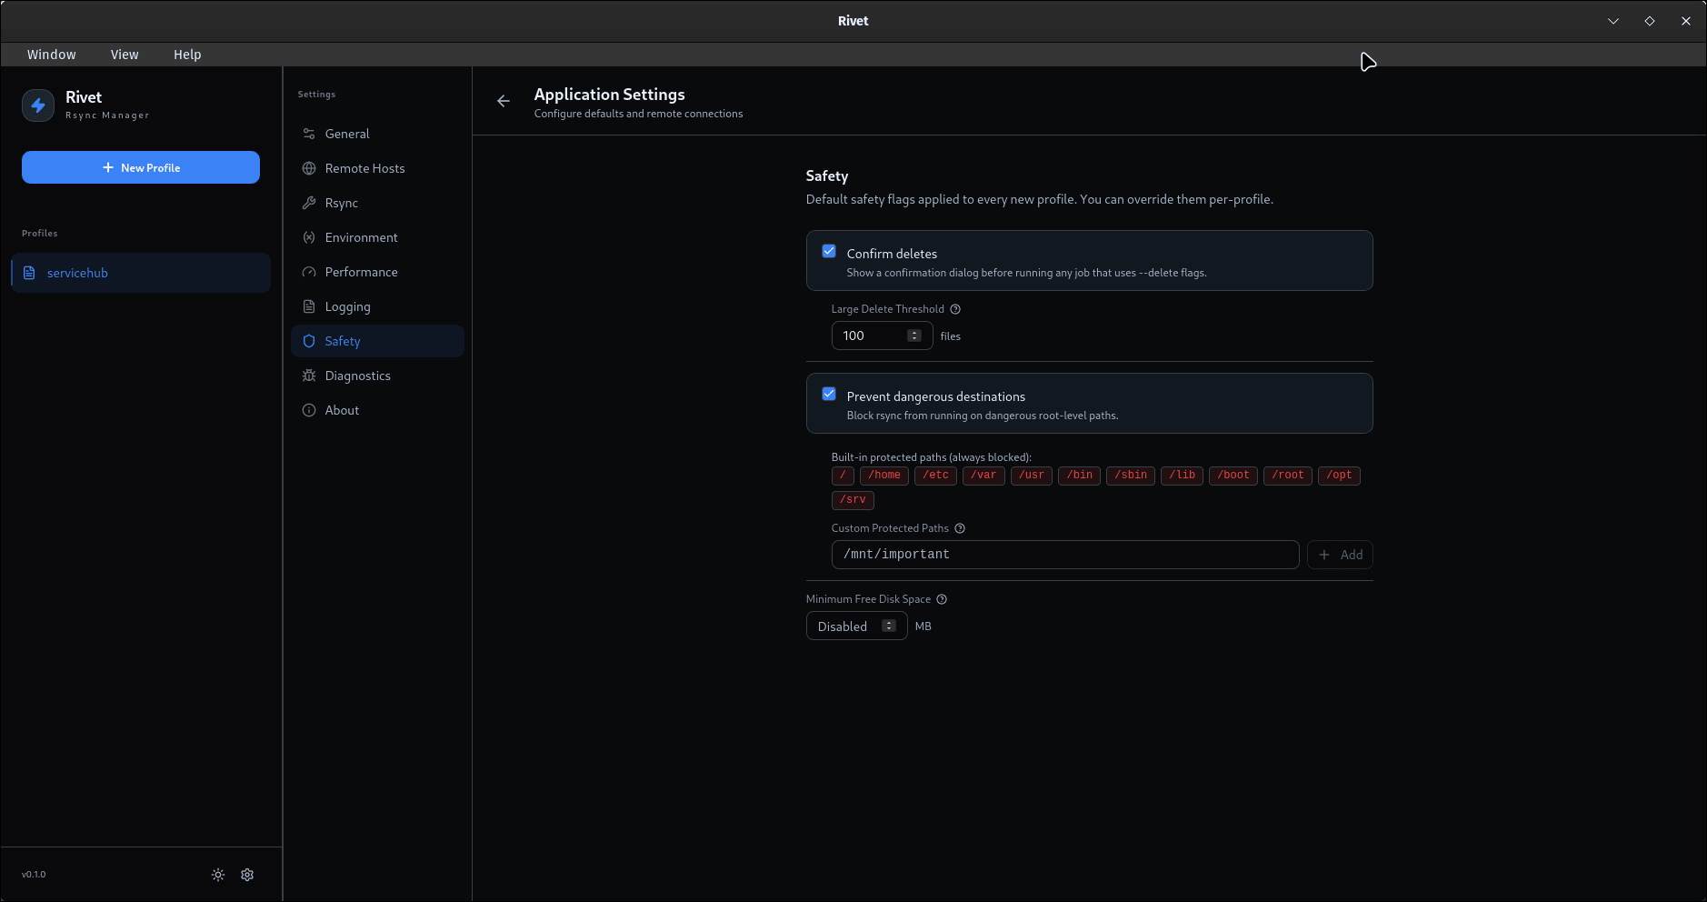Click the /bin protected path tag
The image size is (1707, 902).
click(x=1080, y=476)
